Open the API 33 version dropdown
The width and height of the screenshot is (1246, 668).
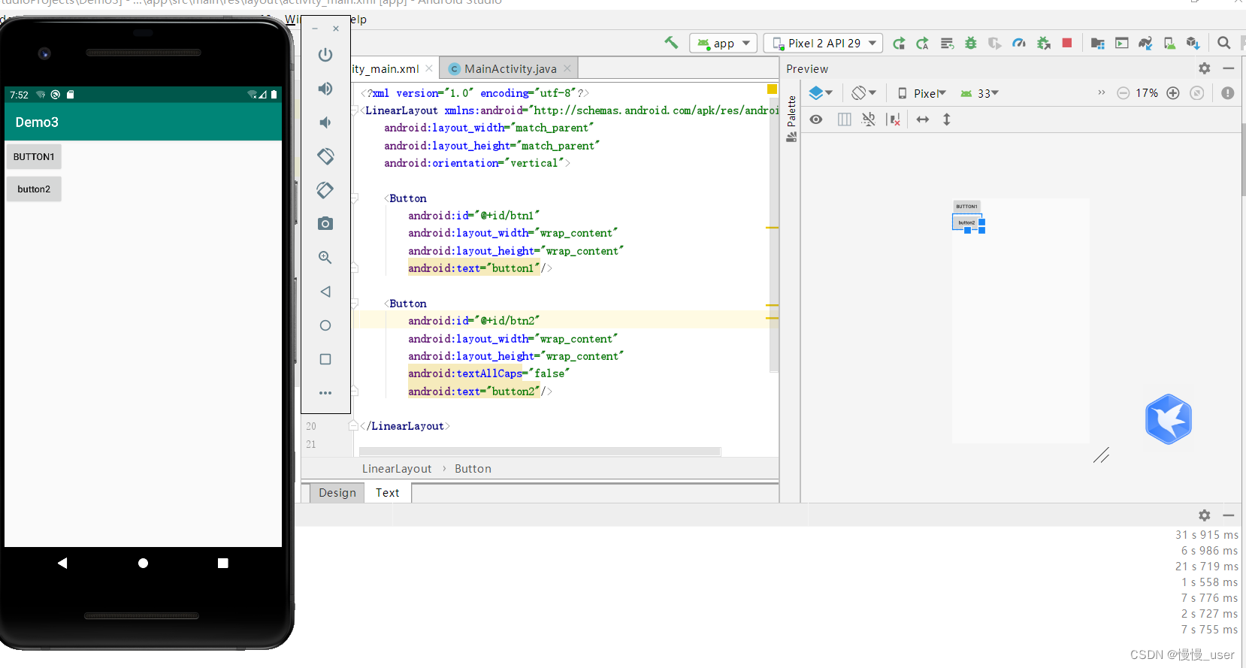pos(979,93)
